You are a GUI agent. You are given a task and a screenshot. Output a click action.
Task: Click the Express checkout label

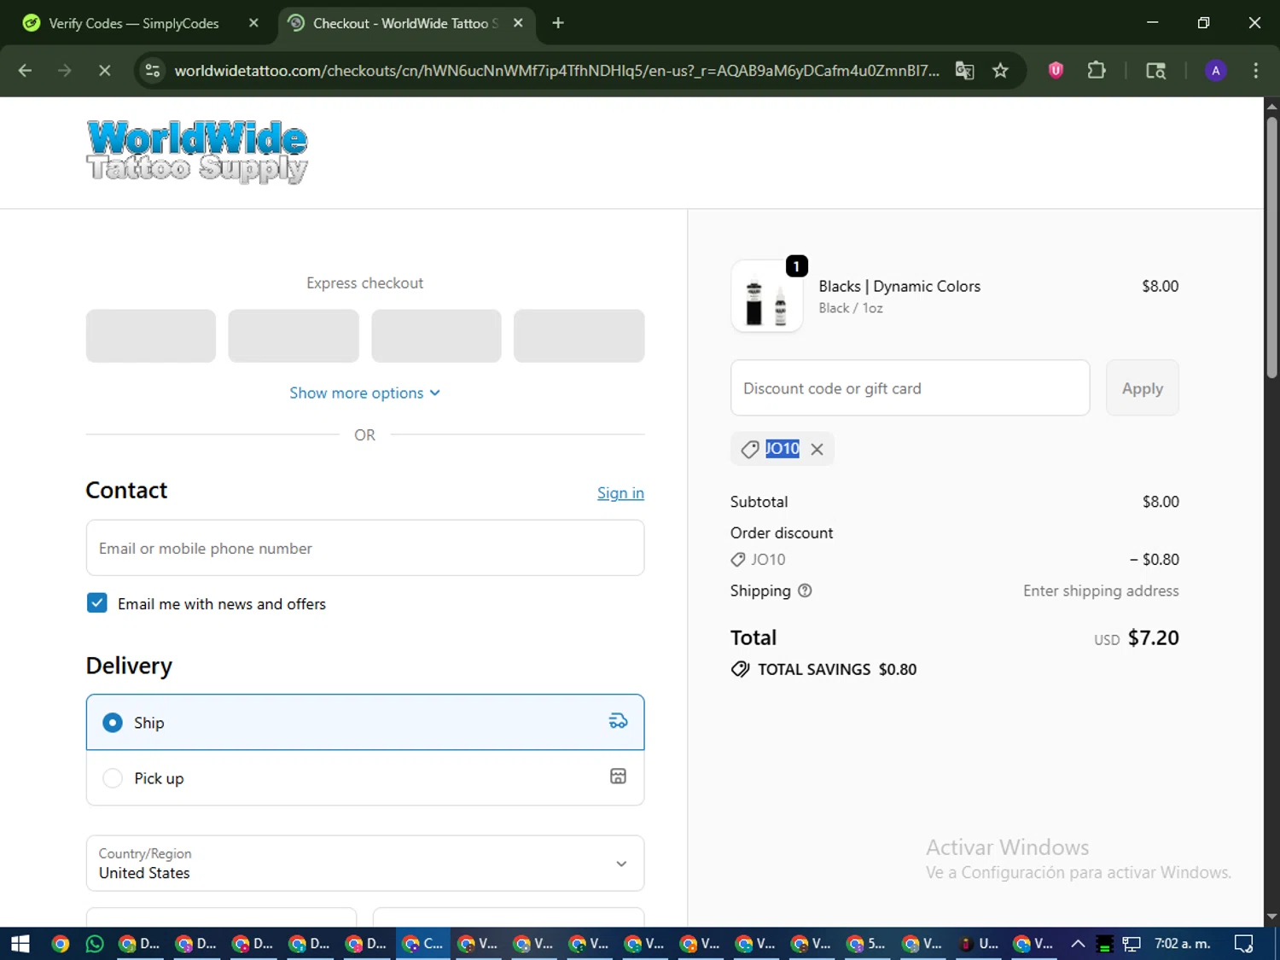click(364, 283)
